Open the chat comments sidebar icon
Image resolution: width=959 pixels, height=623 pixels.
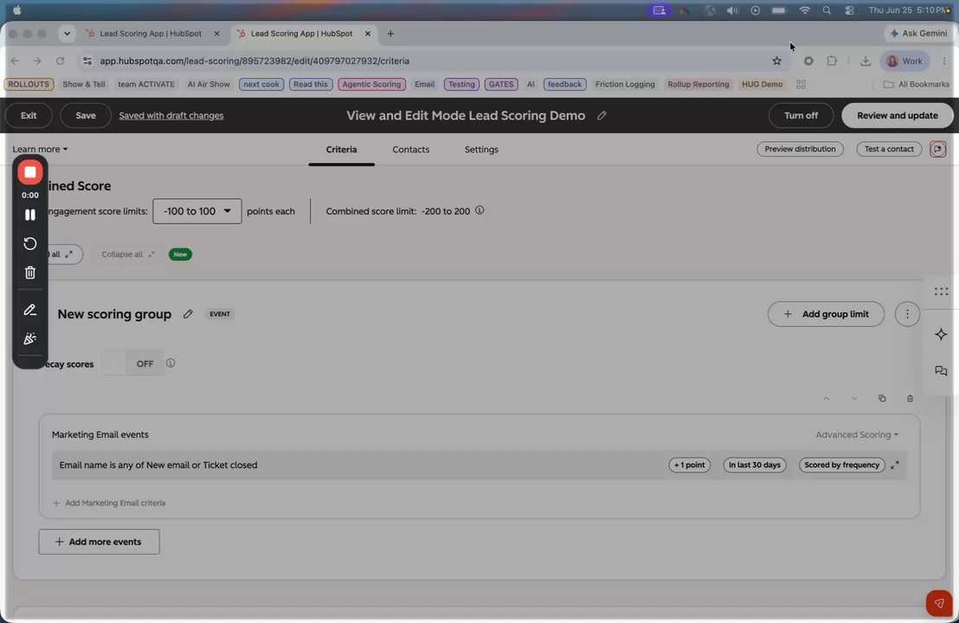942,371
